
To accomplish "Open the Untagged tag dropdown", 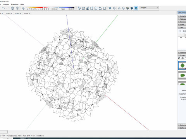I will pos(149,8).
